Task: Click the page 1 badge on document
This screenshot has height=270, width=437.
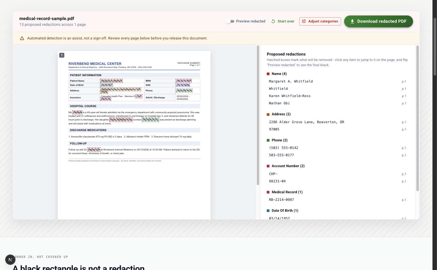Action: point(62,55)
